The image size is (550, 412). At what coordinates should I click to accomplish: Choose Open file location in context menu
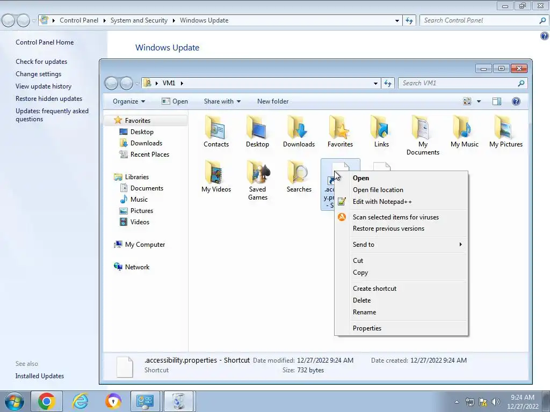401,190
